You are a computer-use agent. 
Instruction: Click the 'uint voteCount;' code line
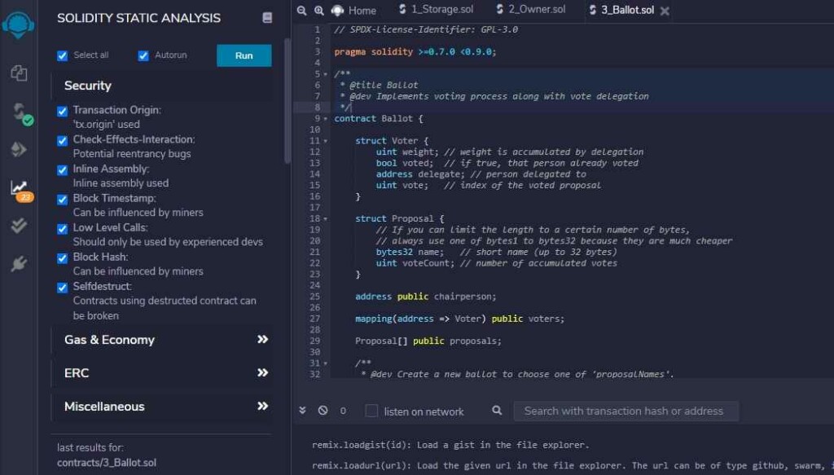pos(496,263)
